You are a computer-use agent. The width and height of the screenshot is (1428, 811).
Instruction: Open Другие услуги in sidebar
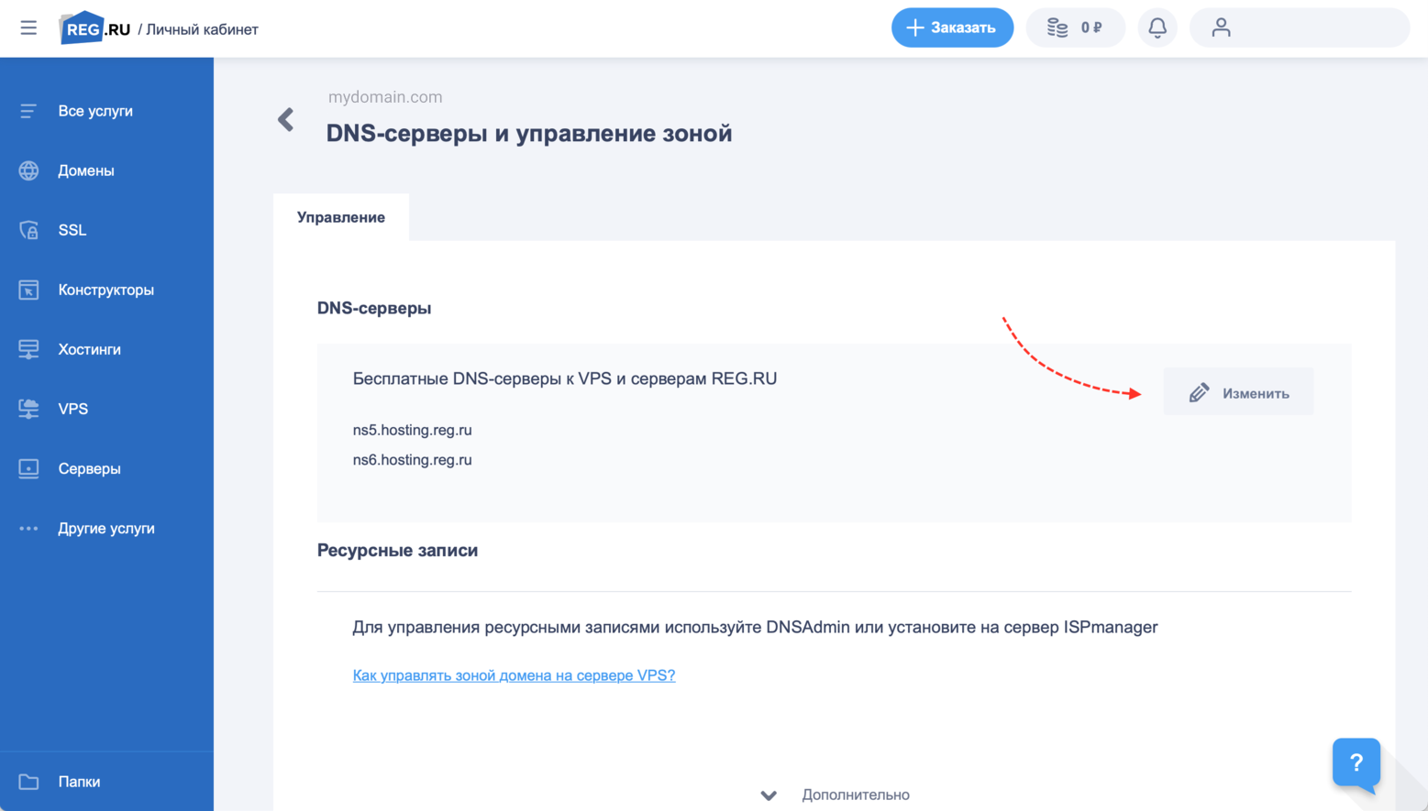point(105,529)
